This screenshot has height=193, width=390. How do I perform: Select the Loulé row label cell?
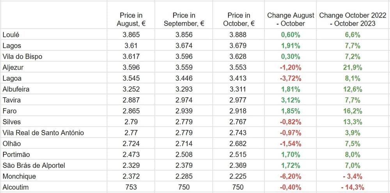point(11,35)
